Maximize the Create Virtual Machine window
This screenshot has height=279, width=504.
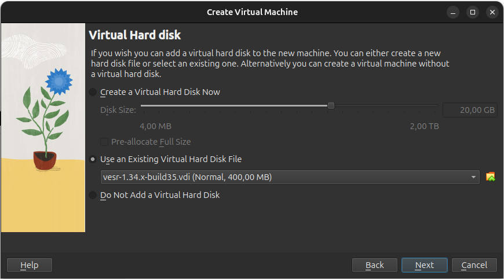pyautogui.click(x=473, y=12)
